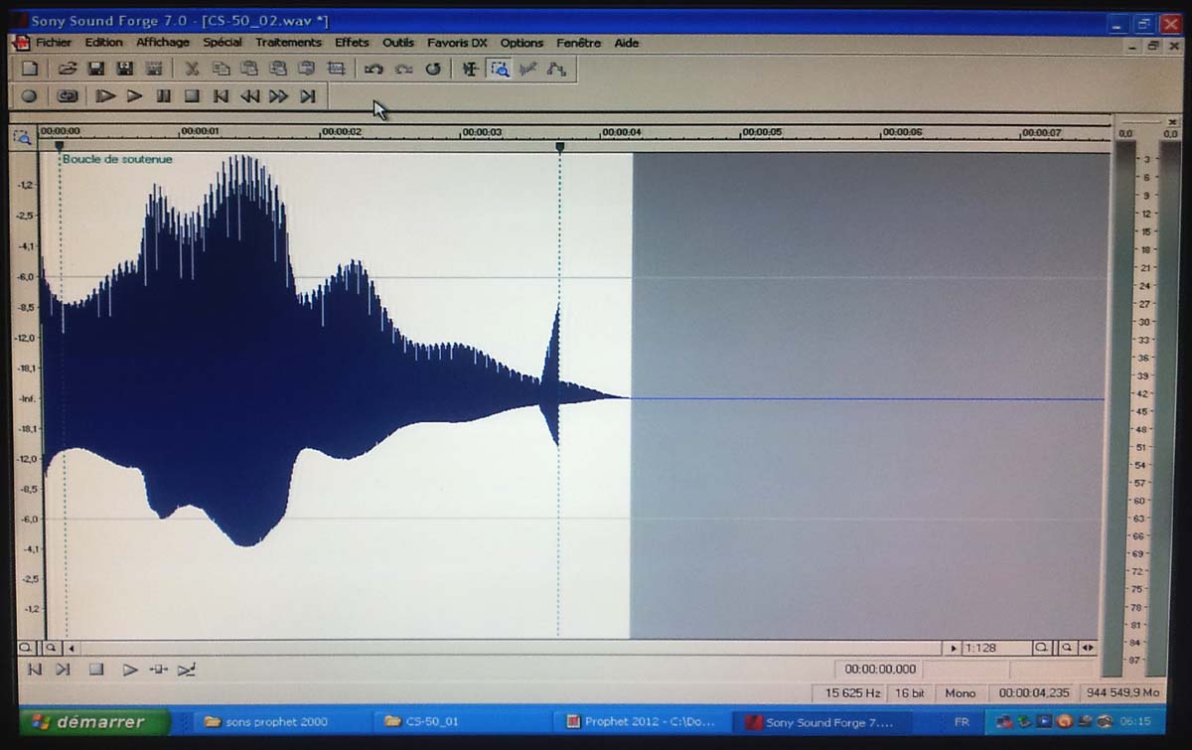The width and height of the screenshot is (1192, 750).
Task: Click the data window Go to End button
Action: pos(63,670)
